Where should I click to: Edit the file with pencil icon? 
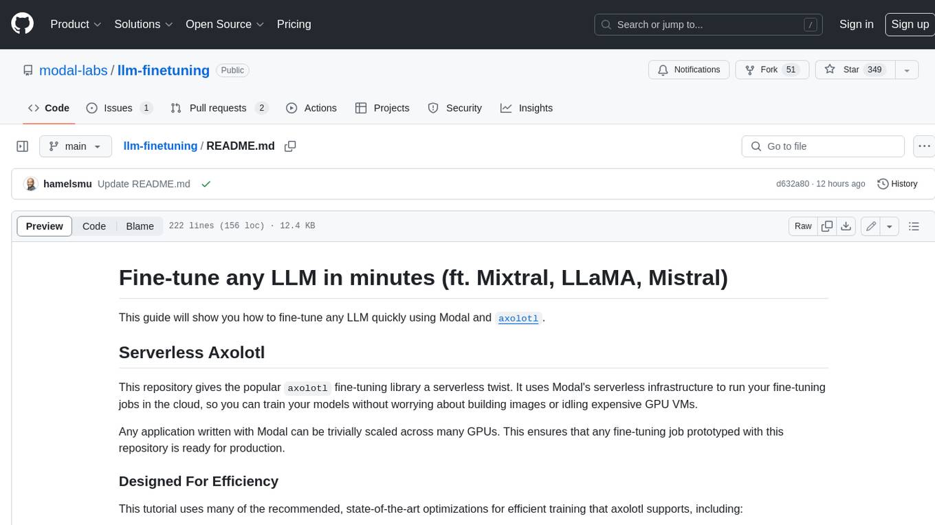[871, 226]
